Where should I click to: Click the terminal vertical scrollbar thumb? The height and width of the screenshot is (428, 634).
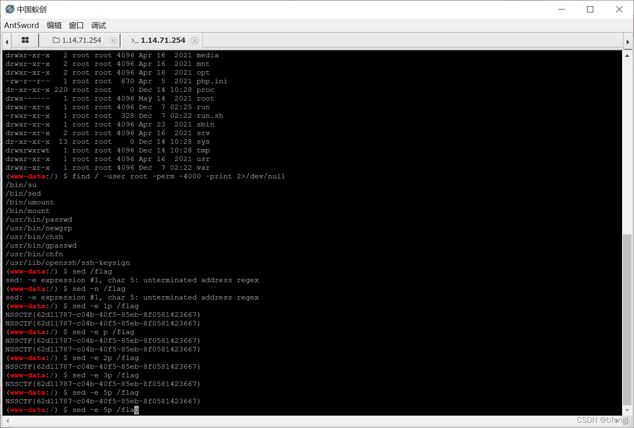[x=627, y=320]
